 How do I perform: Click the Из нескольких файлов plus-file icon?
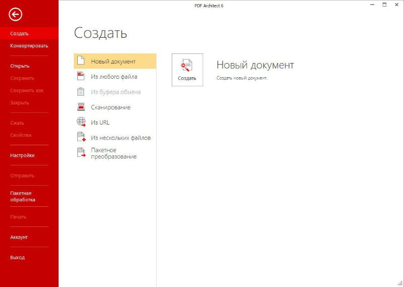(81, 137)
